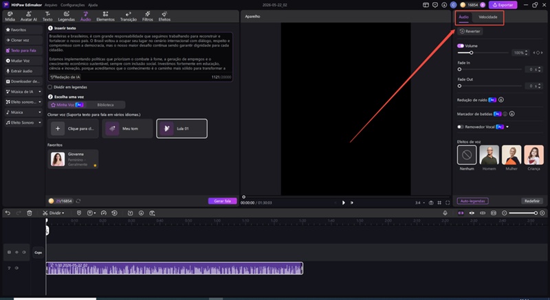Open the shield marker icon in the timeline toolbar
Viewport: 550px width, 300px height.
tap(79, 213)
